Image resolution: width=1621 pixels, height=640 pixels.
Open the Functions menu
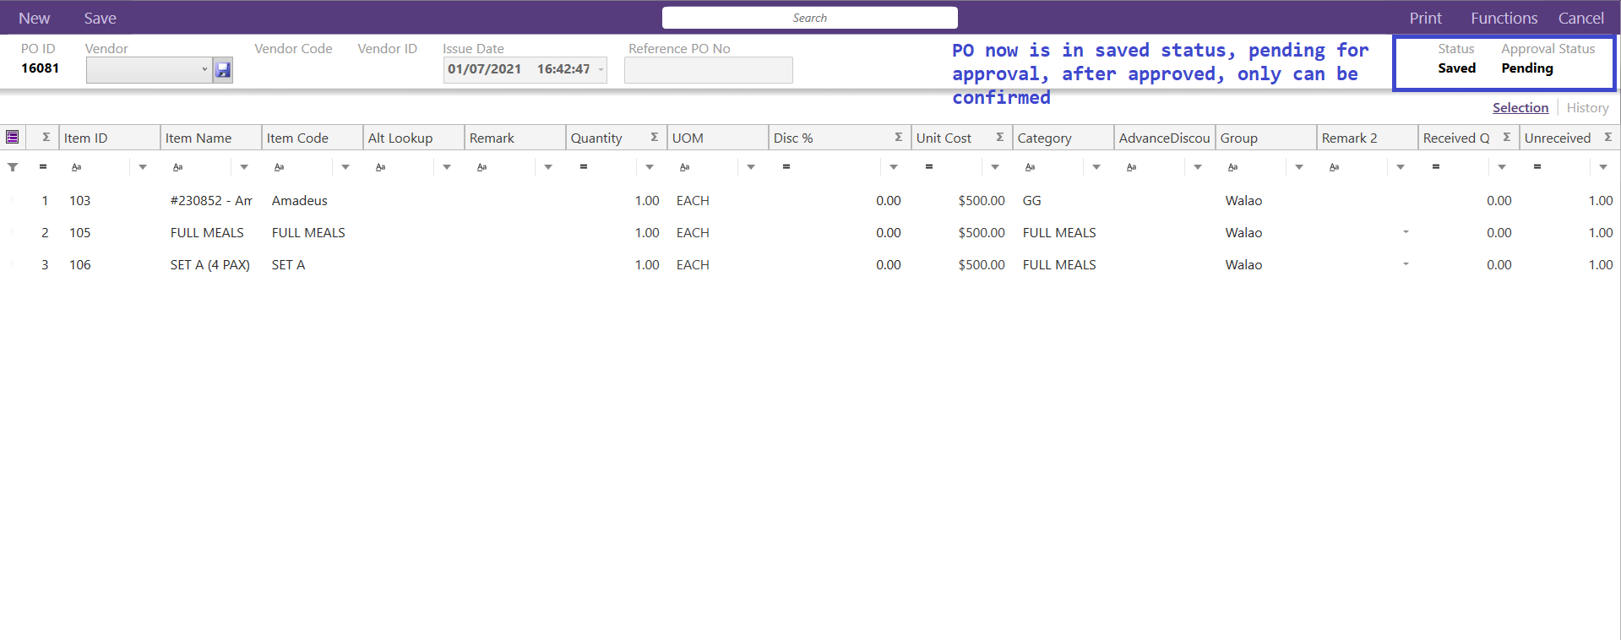pos(1504,18)
